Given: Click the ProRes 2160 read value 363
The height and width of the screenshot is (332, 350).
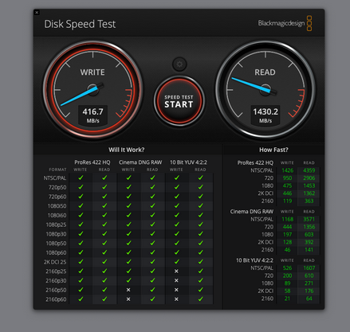Looking at the screenshot, I should click(309, 201).
